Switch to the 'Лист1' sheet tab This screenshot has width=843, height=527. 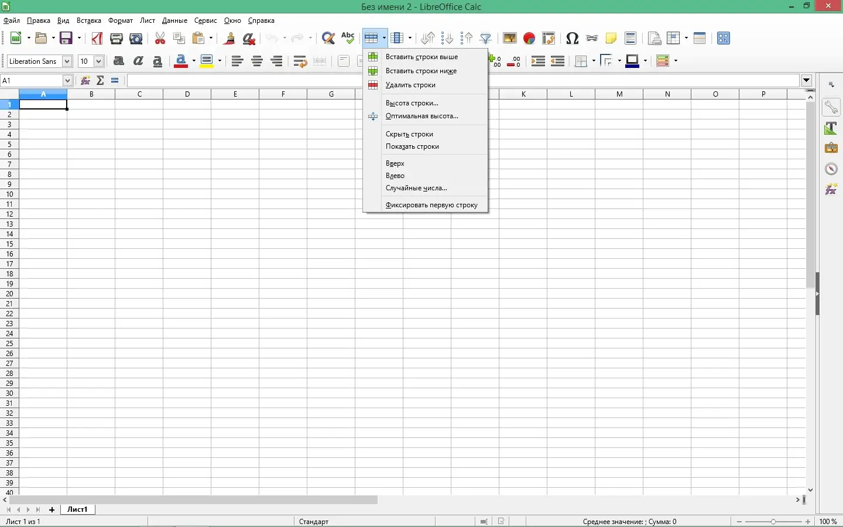click(x=77, y=509)
